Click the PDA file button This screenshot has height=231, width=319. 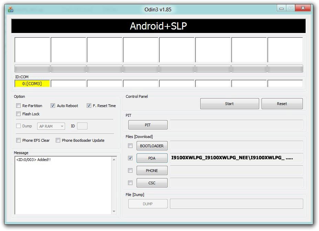click(152, 158)
